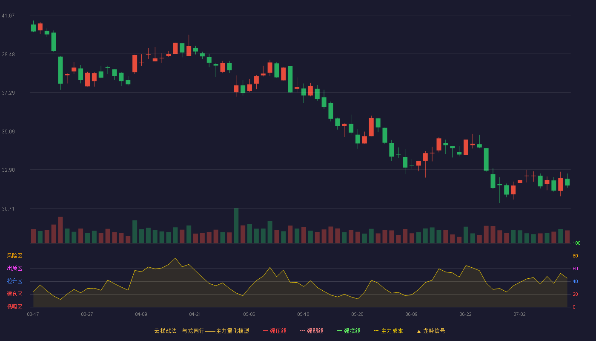596x341 pixels.
Task: Hide the 强压线 series via its label
Action: pos(278,331)
